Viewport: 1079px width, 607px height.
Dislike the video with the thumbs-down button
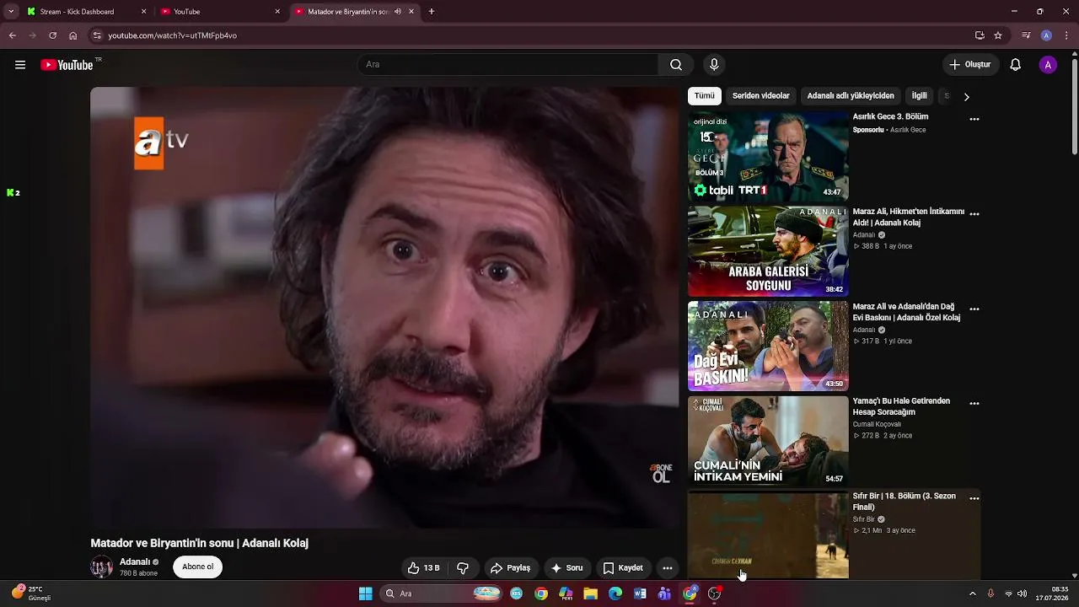(463, 568)
